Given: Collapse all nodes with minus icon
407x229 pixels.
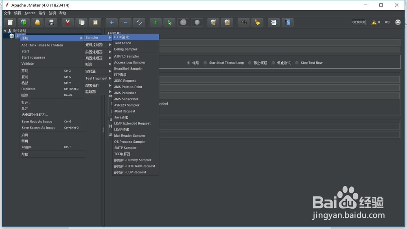Looking at the screenshot, I should coord(125,22).
